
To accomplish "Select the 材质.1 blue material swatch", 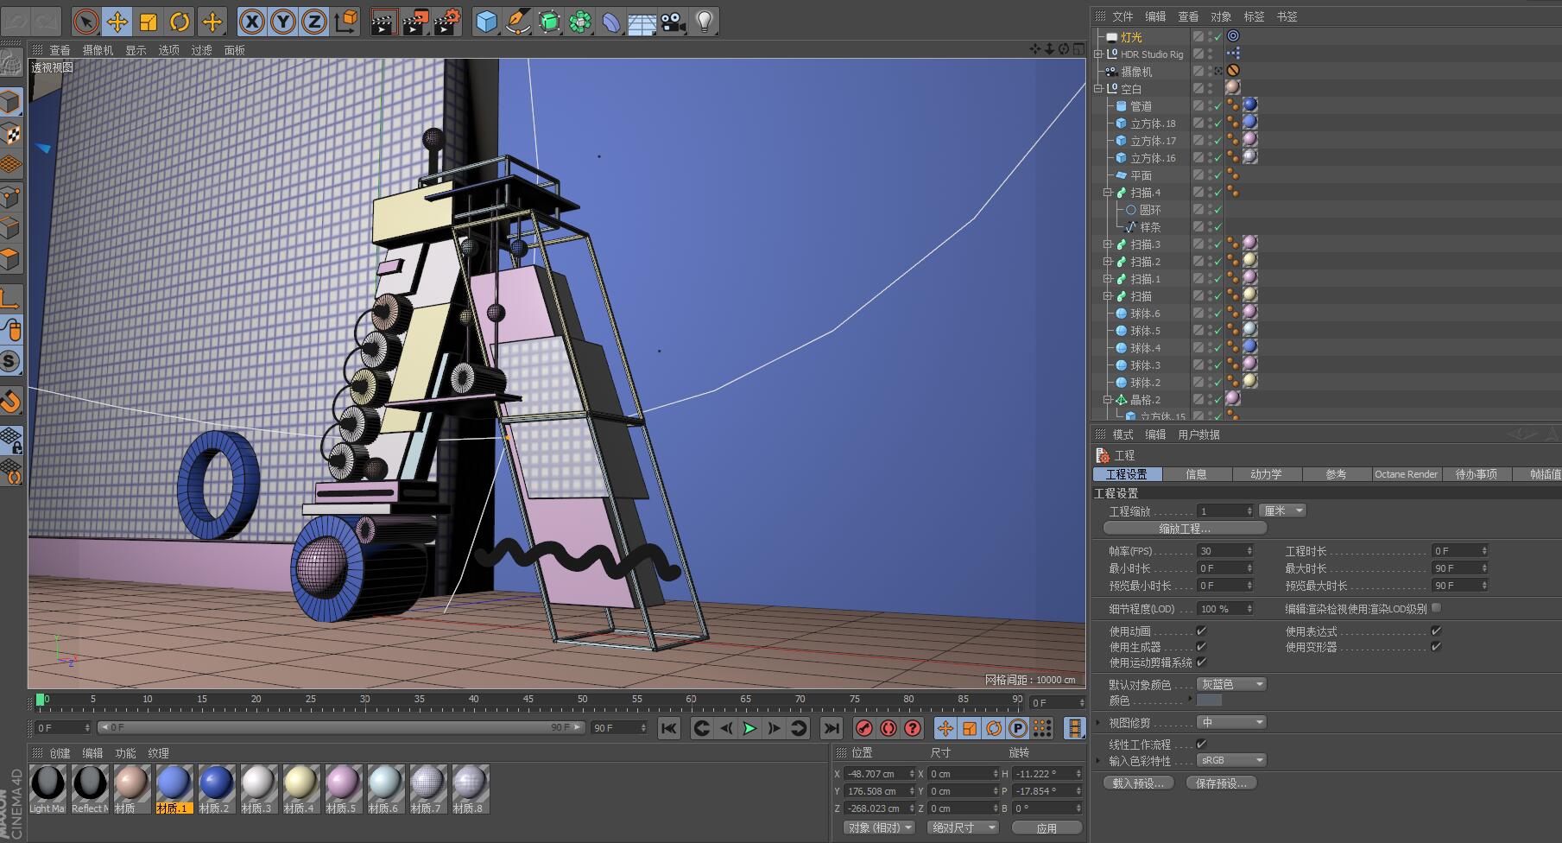I will [174, 789].
